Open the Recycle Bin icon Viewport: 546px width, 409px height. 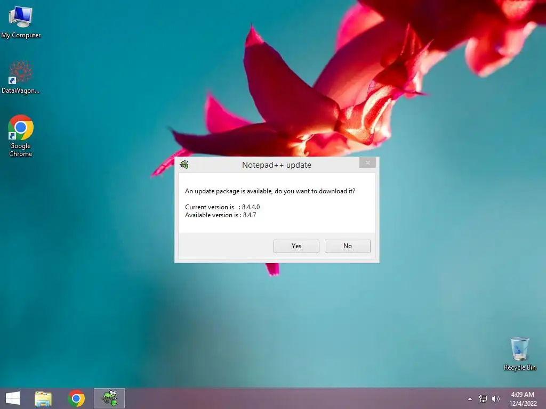click(x=519, y=354)
